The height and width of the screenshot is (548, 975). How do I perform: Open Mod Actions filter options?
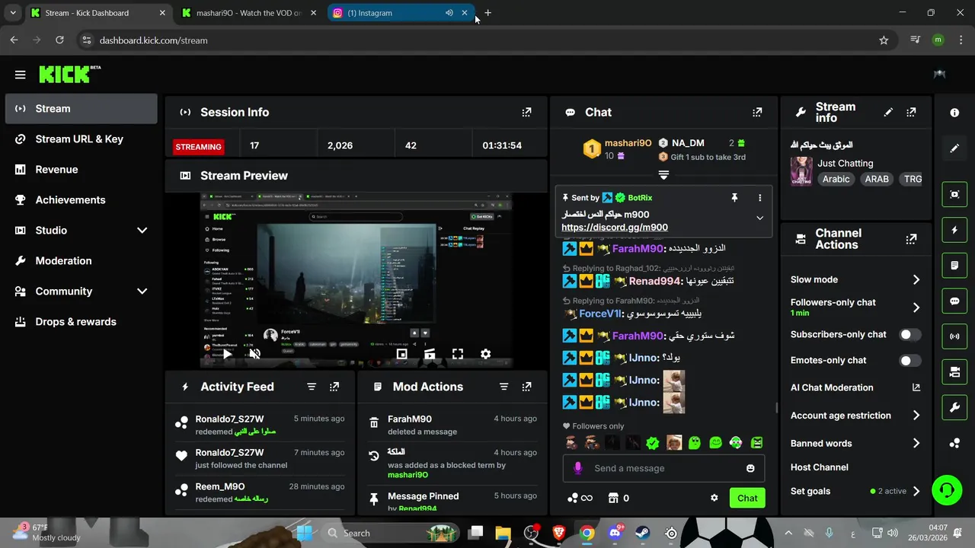503,387
